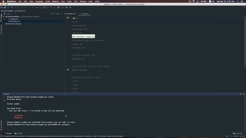This screenshot has height=138, width=246.
Task: Click the rightmost main toolbar icon
Action: click(71, 7)
